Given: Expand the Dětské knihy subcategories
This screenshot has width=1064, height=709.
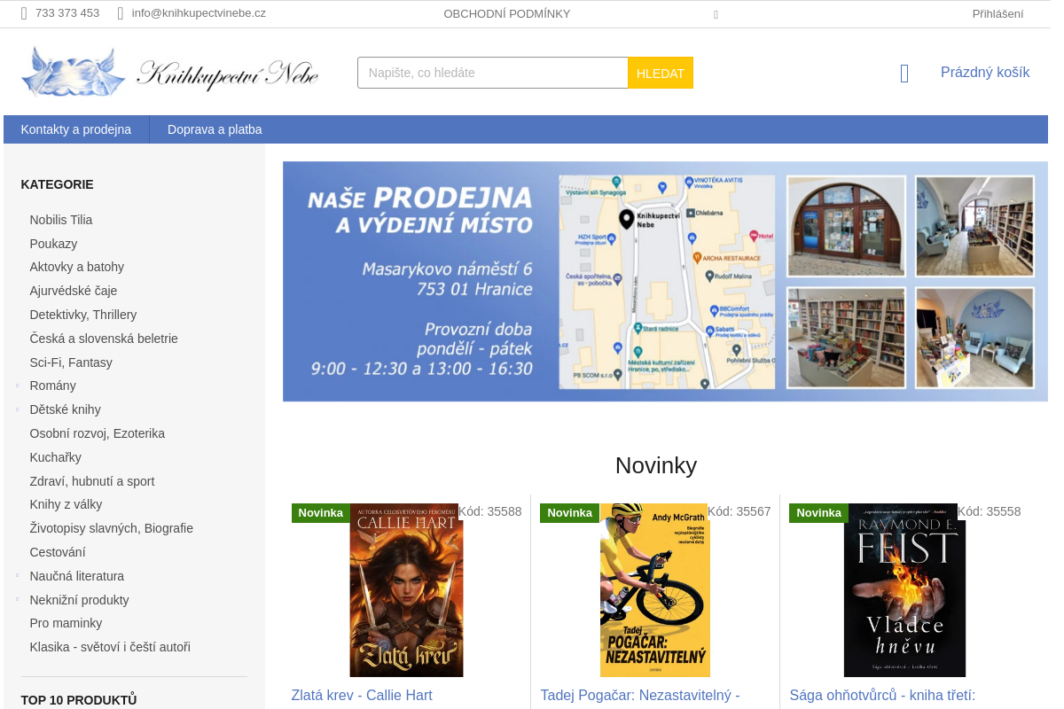Looking at the screenshot, I should 18,409.
